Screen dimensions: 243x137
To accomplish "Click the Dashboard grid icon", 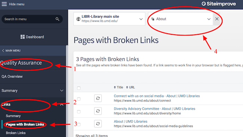I will [x=22, y=37].
